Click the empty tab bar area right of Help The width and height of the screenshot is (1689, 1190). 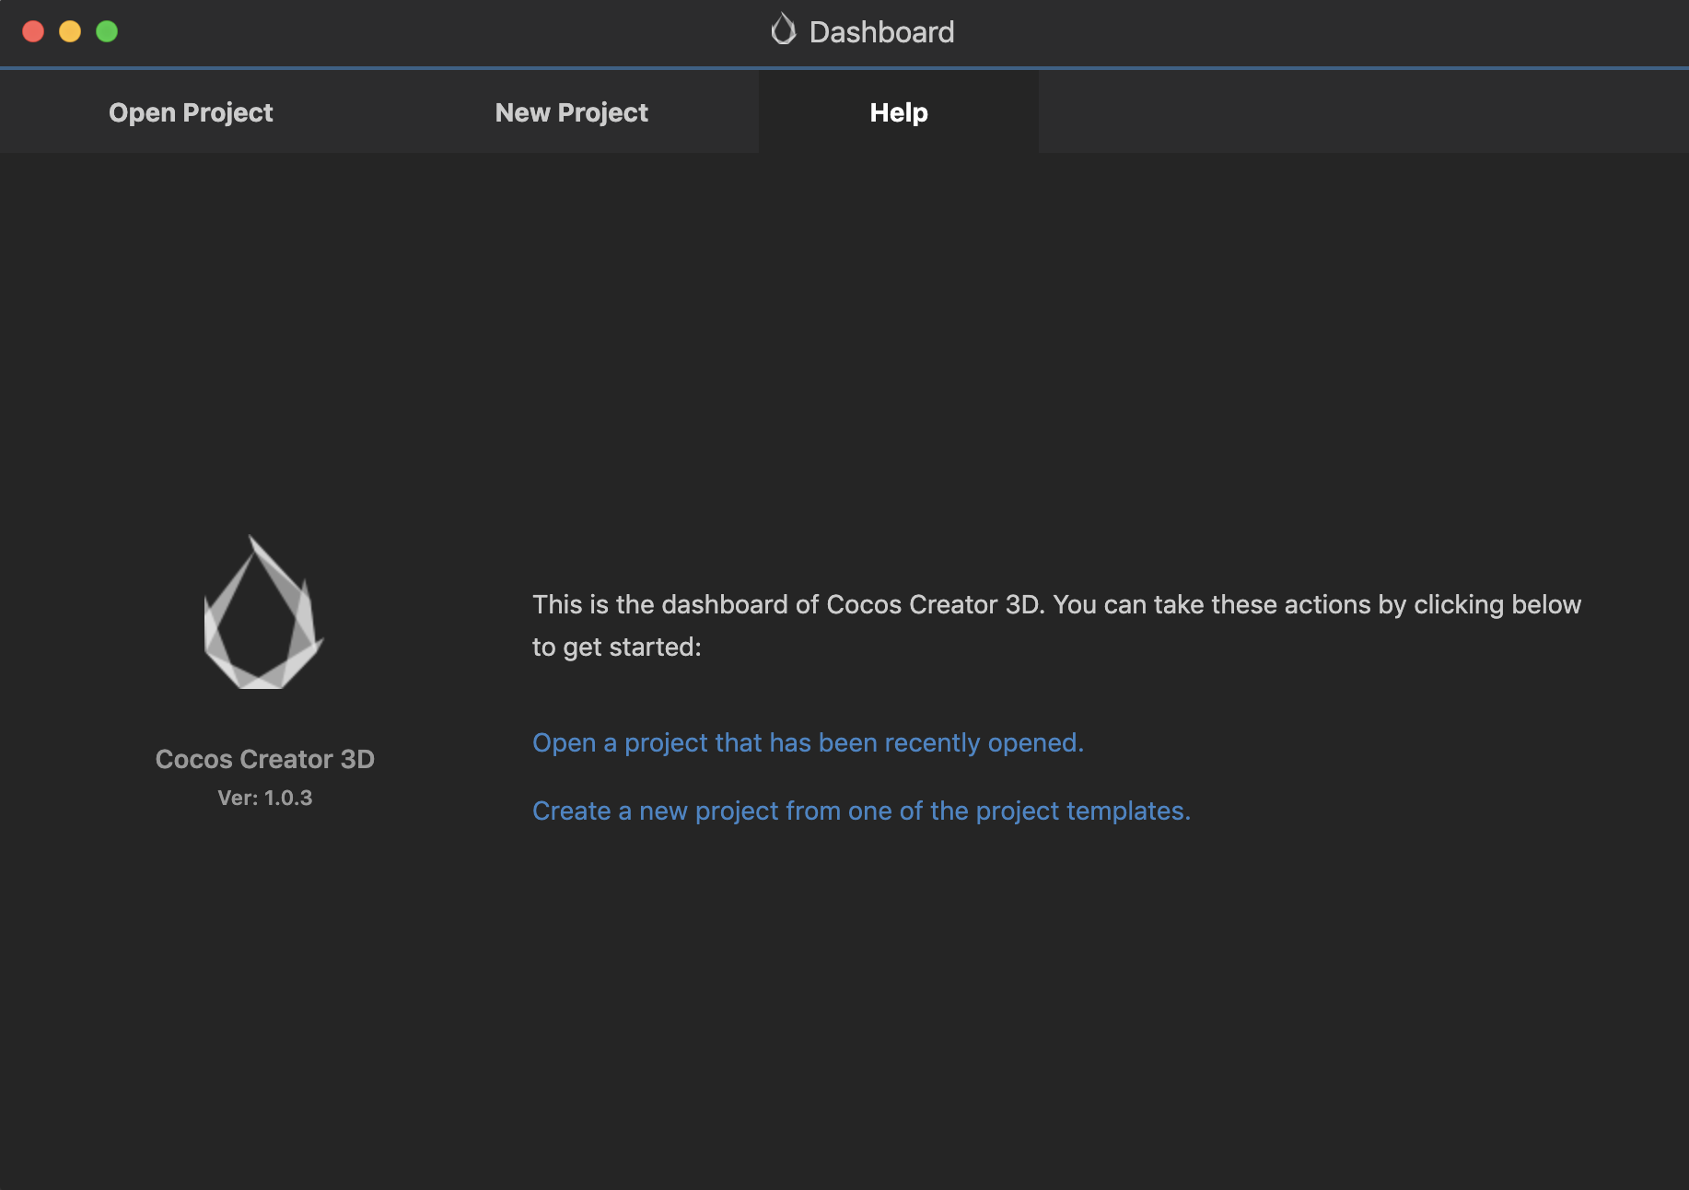click(1363, 112)
